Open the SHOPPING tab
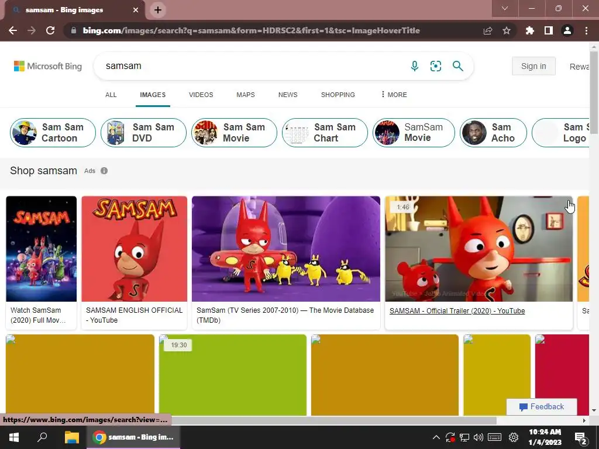The width and height of the screenshot is (599, 449). coord(338,95)
